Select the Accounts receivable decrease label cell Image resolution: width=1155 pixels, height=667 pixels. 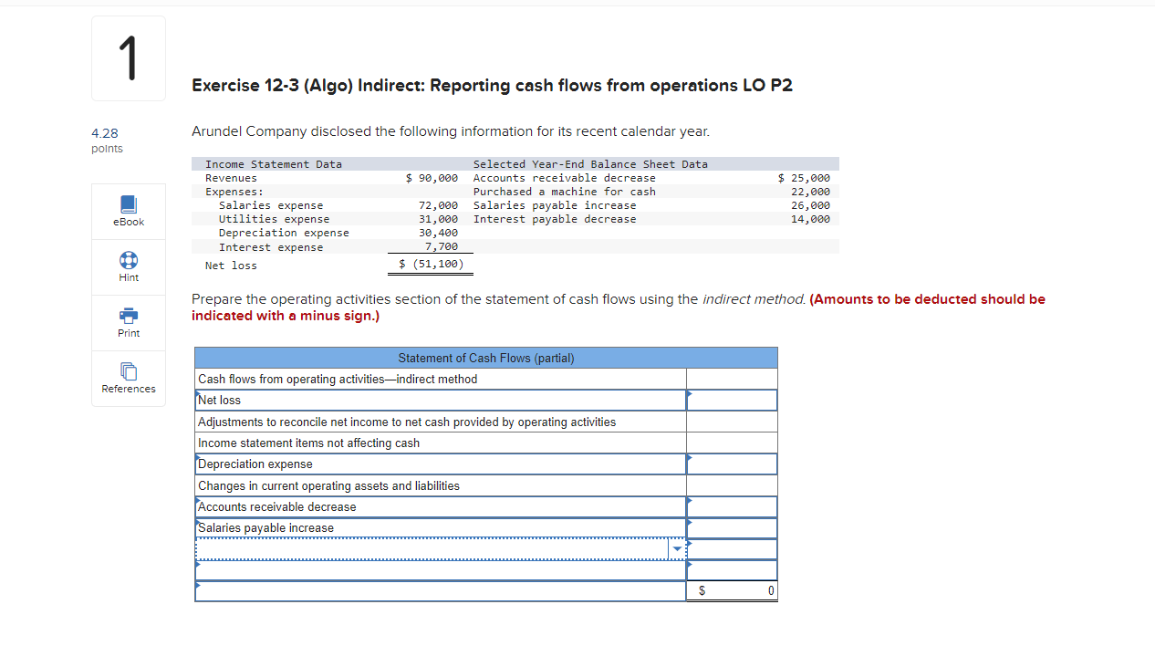pos(441,507)
